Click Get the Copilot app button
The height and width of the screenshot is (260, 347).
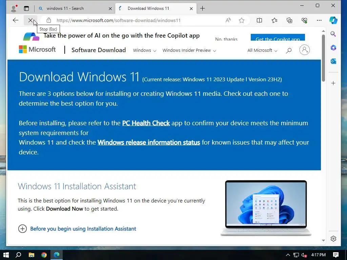pos(278,37)
